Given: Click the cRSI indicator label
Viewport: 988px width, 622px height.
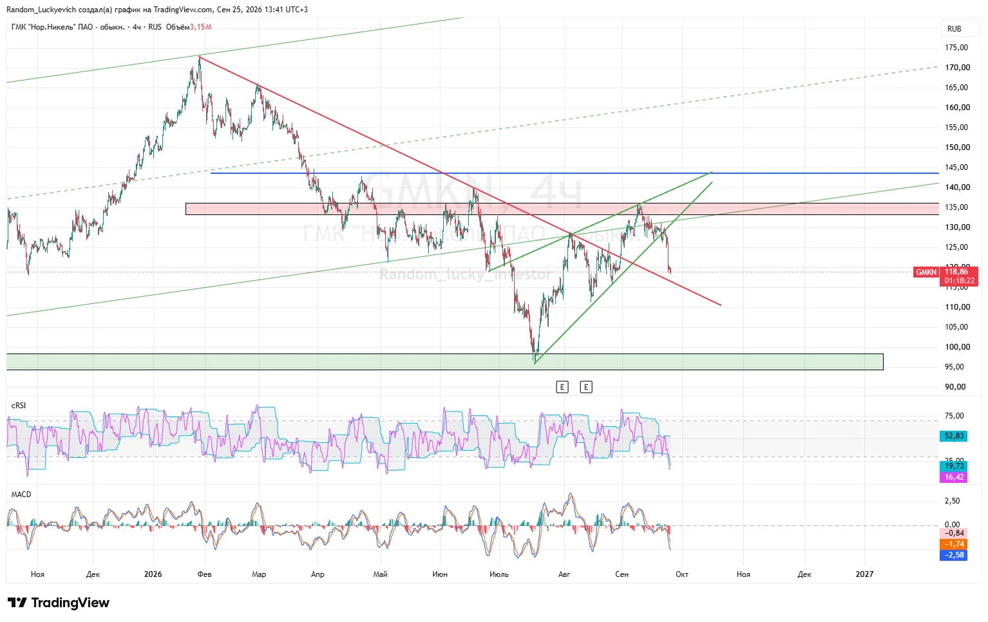Looking at the screenshot, I should click(19, 406).
